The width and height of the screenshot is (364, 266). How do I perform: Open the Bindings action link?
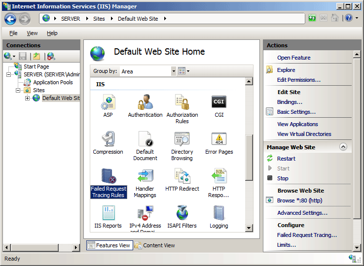tap(290, 102)
